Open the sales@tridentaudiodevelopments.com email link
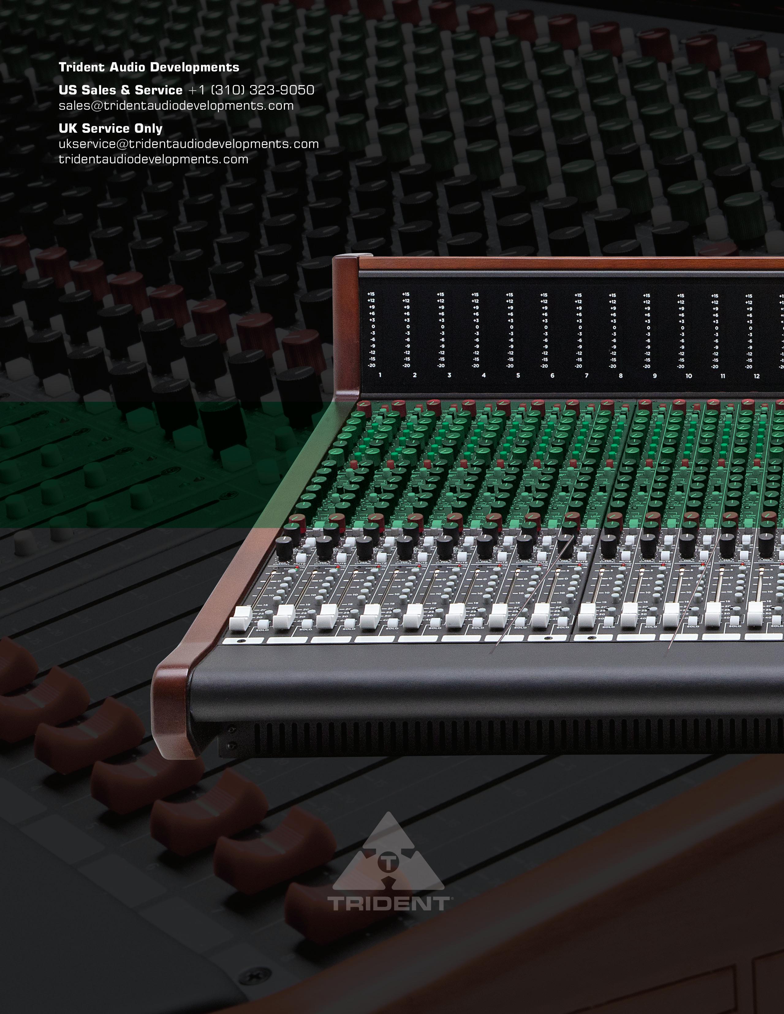The image size is (784, 1014). (x=176, y=105)
